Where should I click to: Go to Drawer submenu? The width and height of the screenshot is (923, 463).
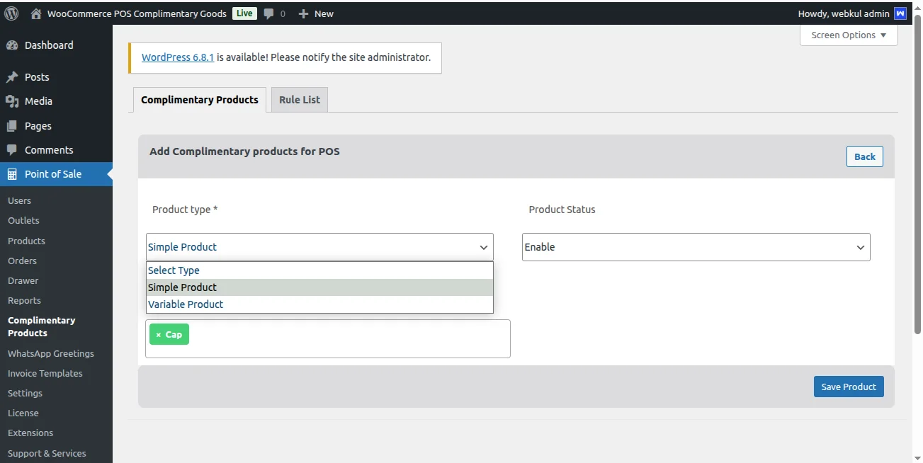tap(23, 280)
